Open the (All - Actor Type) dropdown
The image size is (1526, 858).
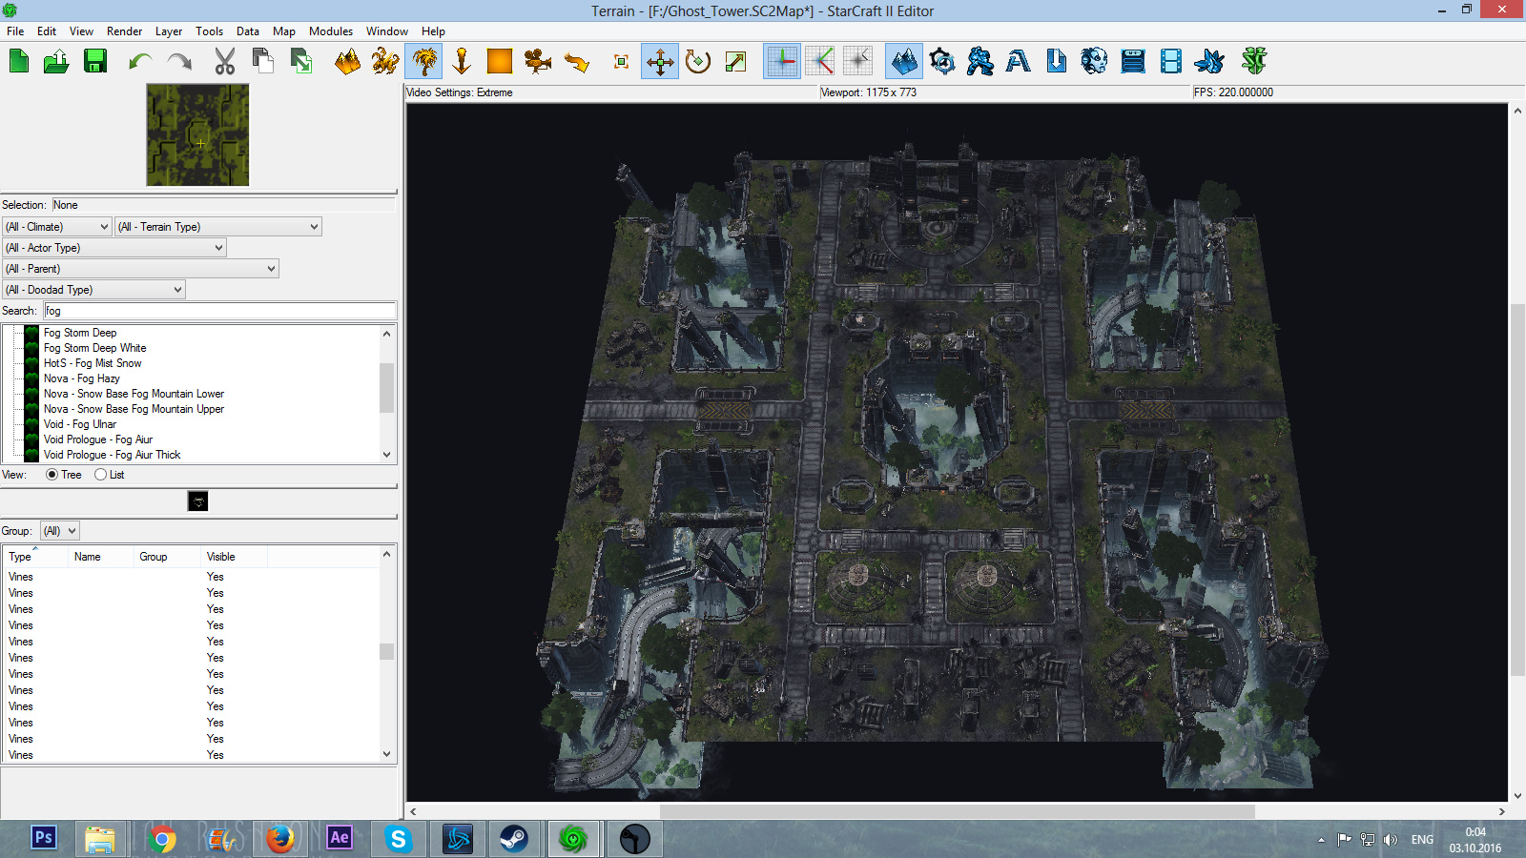pos(114,248)
